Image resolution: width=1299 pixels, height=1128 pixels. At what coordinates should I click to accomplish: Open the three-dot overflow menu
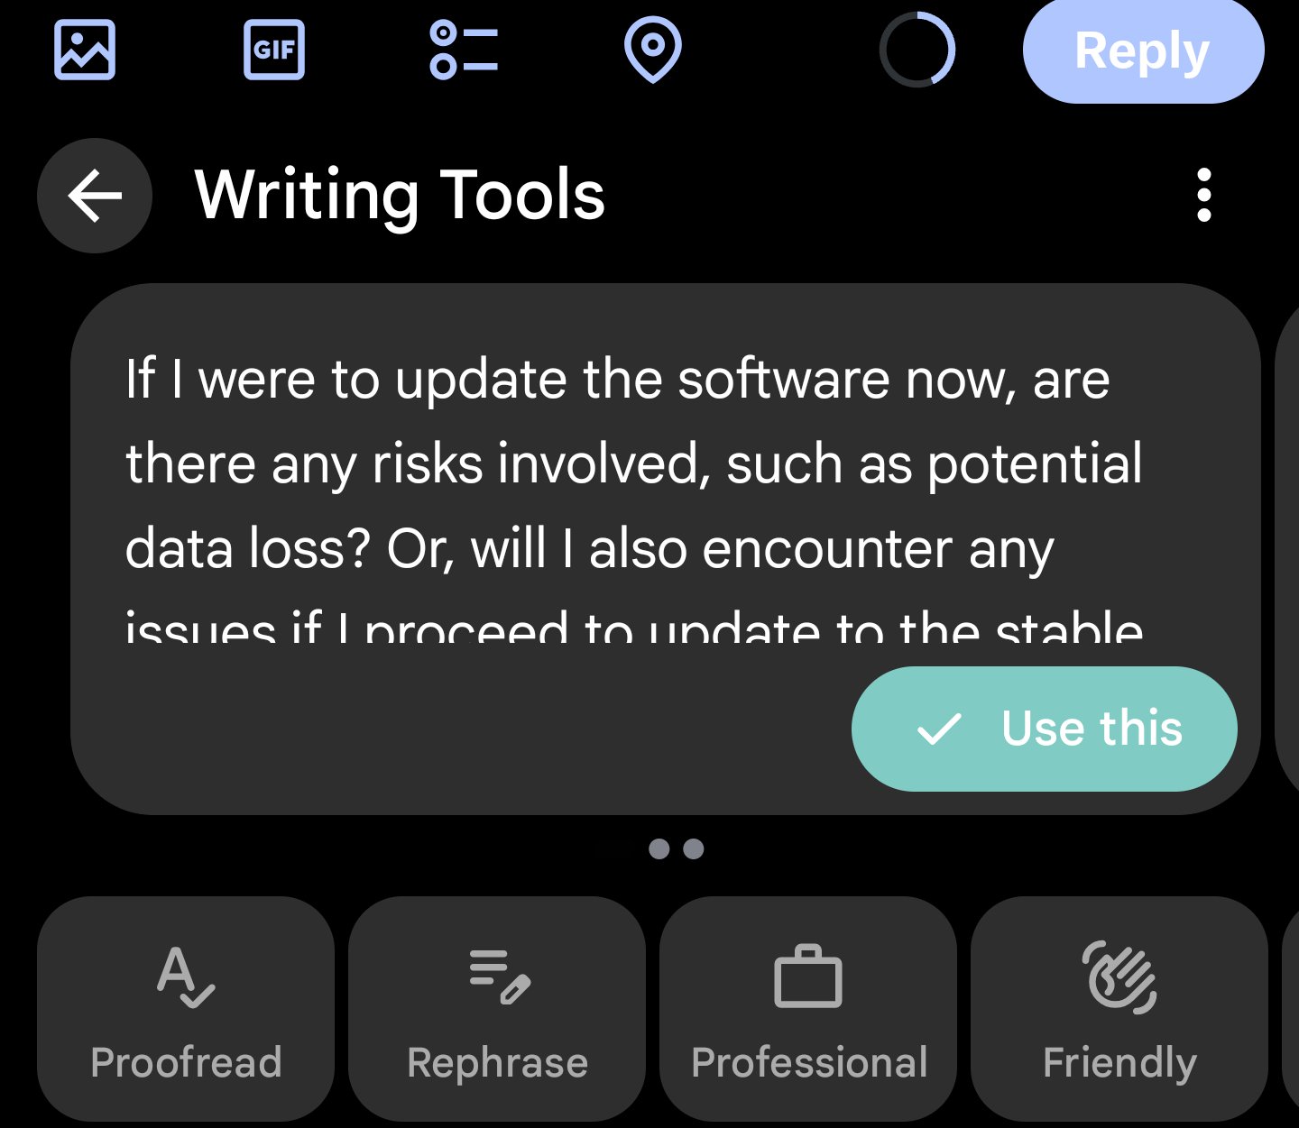1203,196
